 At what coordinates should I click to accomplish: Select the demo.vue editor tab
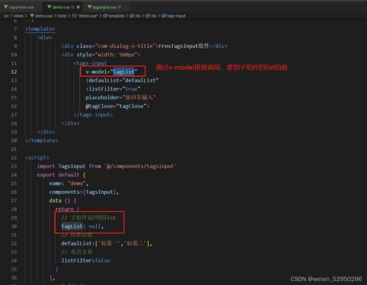point(63,7)
